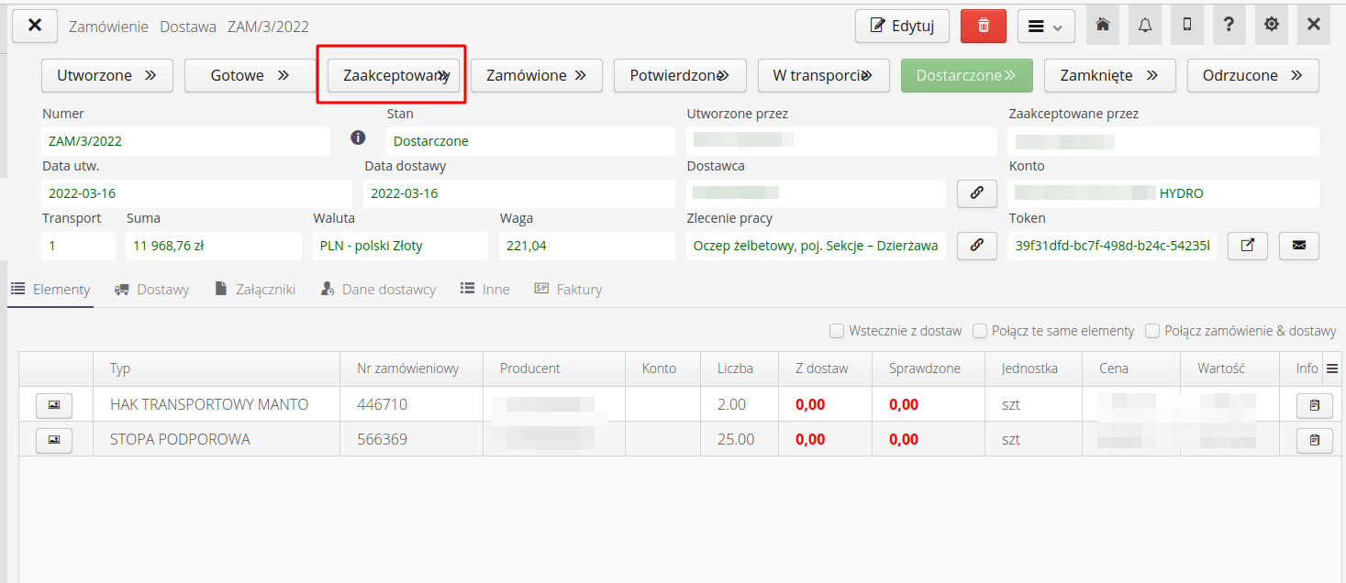Screen dimensions: 1346x583
Task: Open settings with the gear icon
Action: pos(1271,25)
